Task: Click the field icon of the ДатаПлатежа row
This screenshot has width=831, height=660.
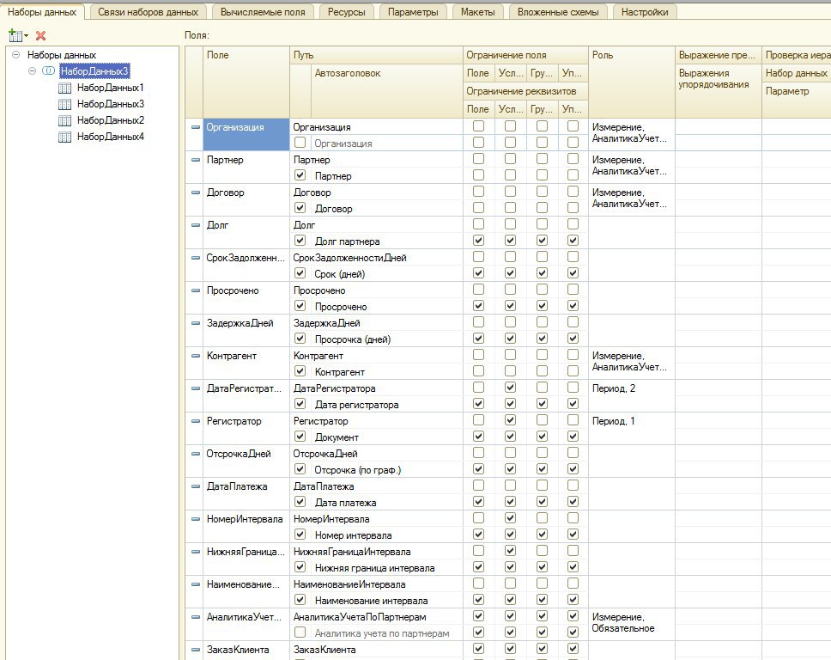Action: click(196, 486)
